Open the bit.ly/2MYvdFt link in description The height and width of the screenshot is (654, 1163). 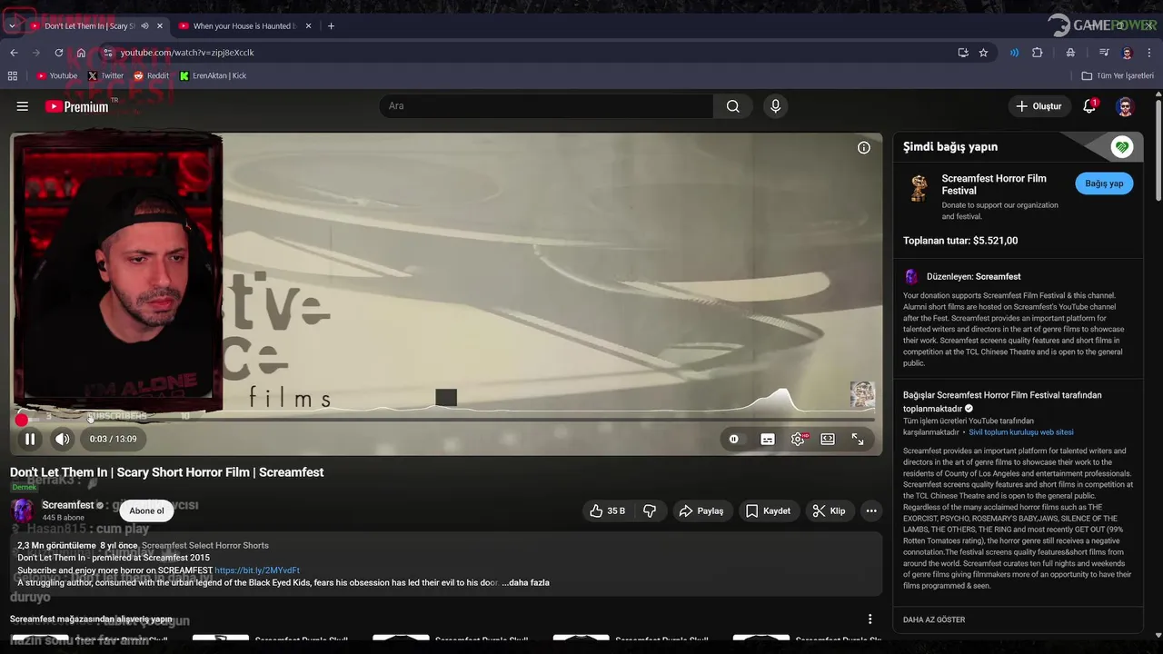click(x=257, y=570)
